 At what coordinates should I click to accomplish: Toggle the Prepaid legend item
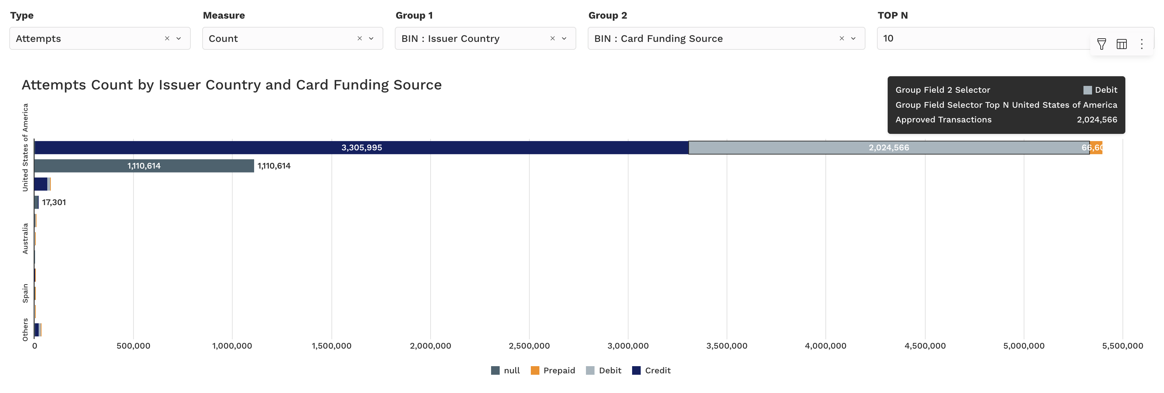(x=553, y=370)
